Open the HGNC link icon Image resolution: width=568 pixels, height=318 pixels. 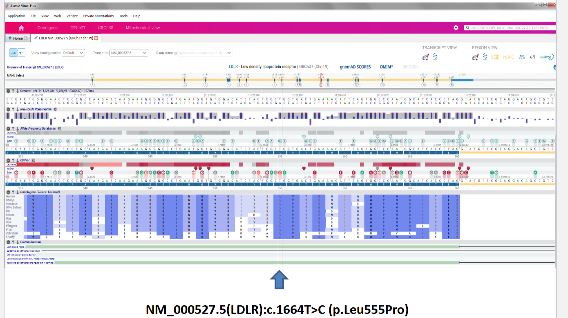pyautogui.click(x=508, y=57)
